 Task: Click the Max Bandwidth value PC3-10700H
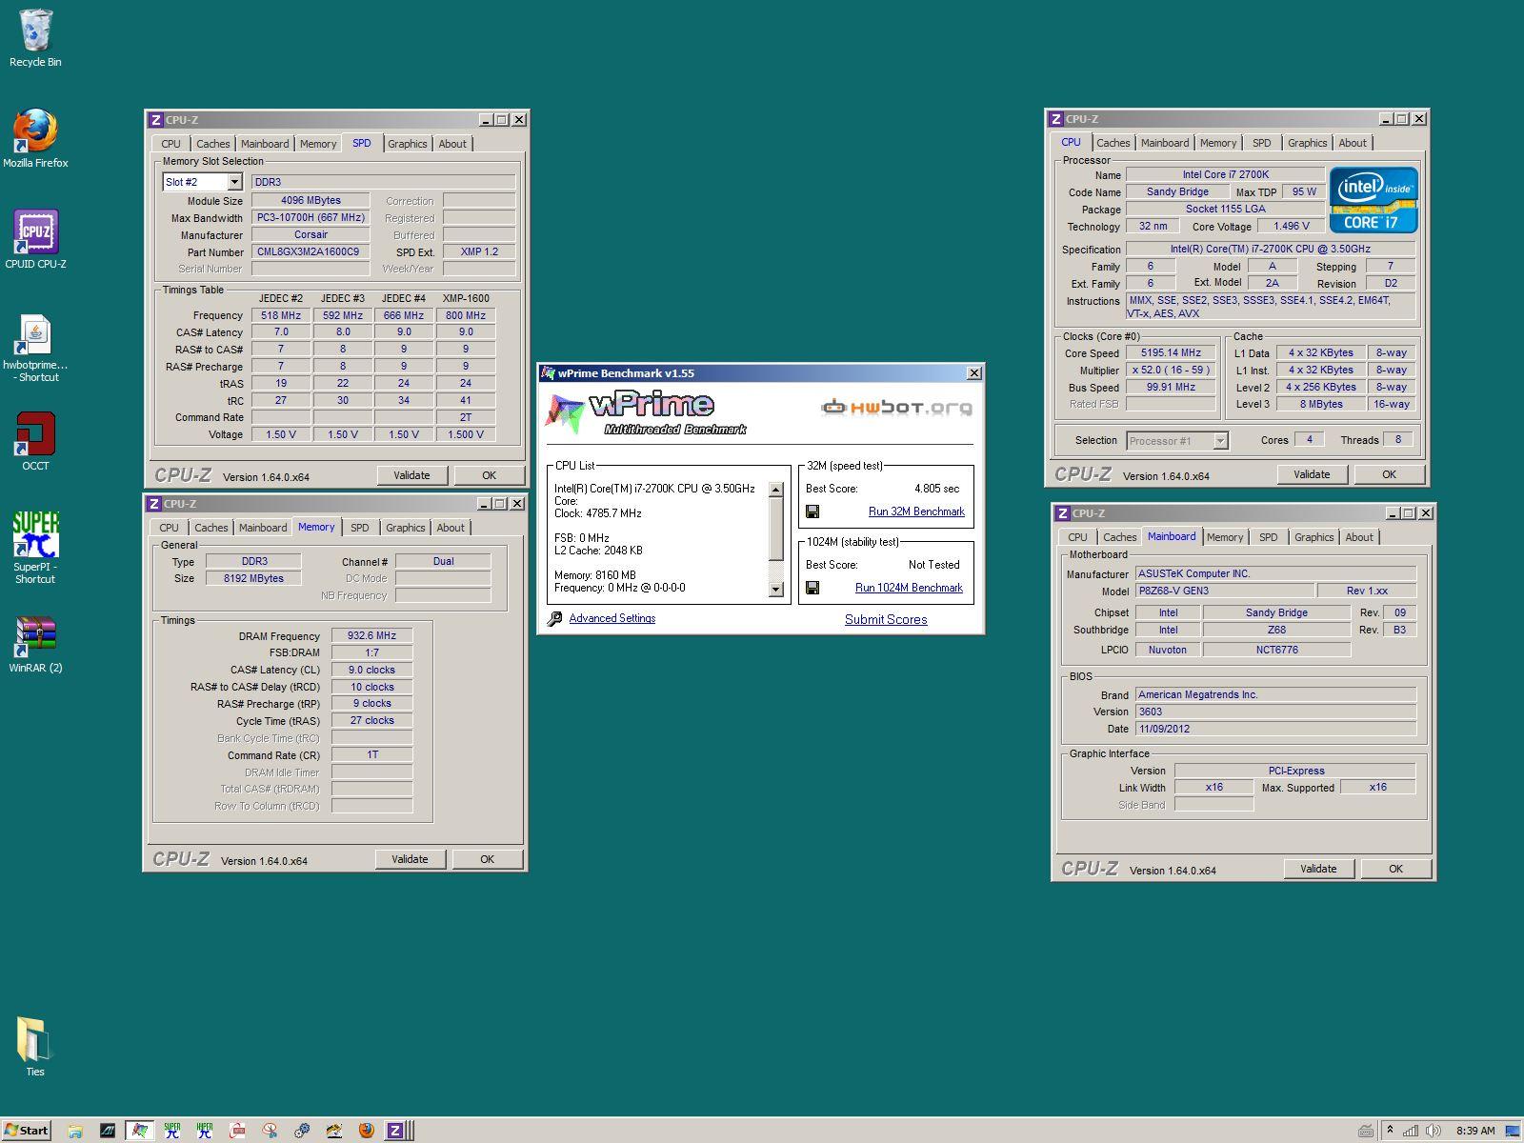311,217
